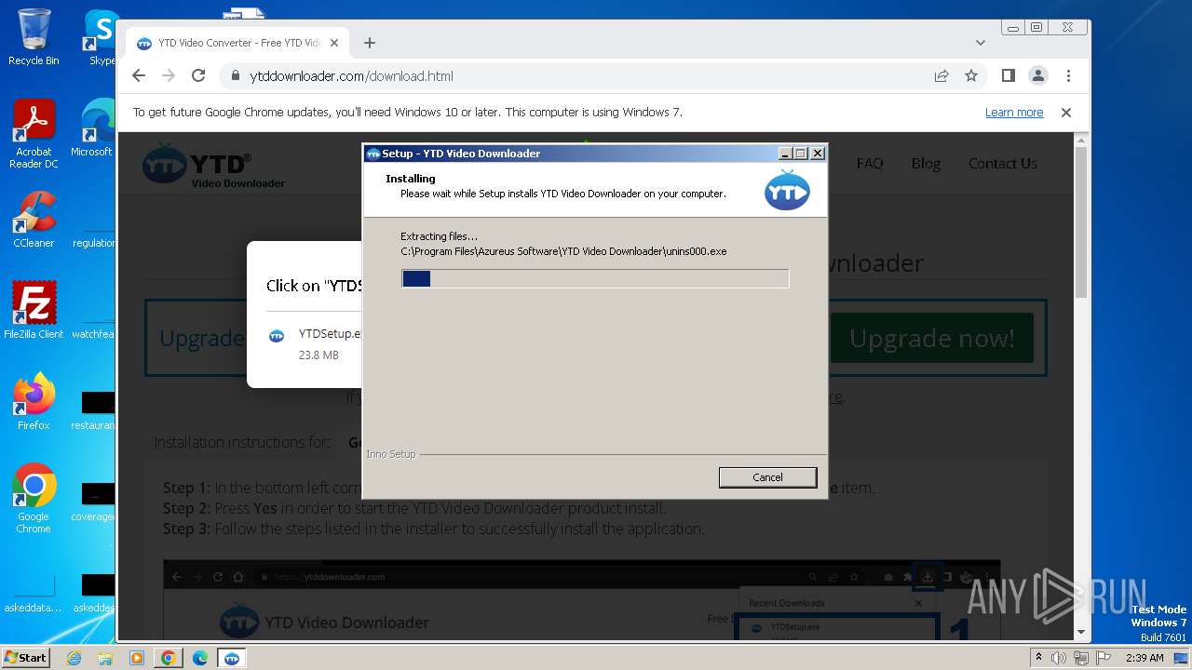This screenshot has height=670, width=1192.
Task: Open FileZilla Client desktop shortcut
Action: [x=34, y=310]
